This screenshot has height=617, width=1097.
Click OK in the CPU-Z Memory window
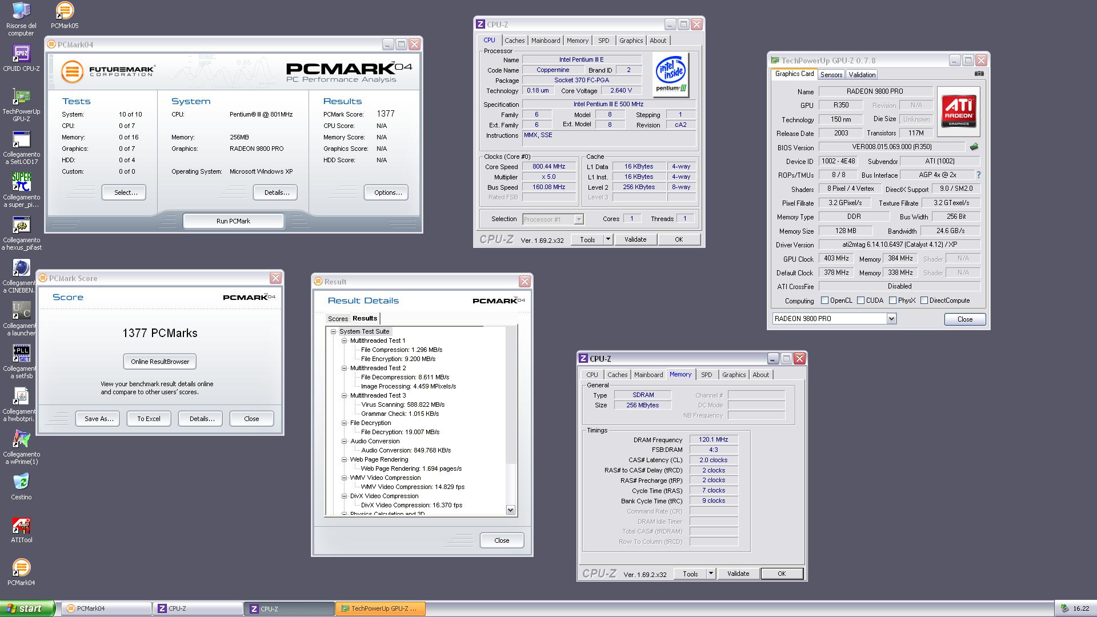(x=782, y=574)
